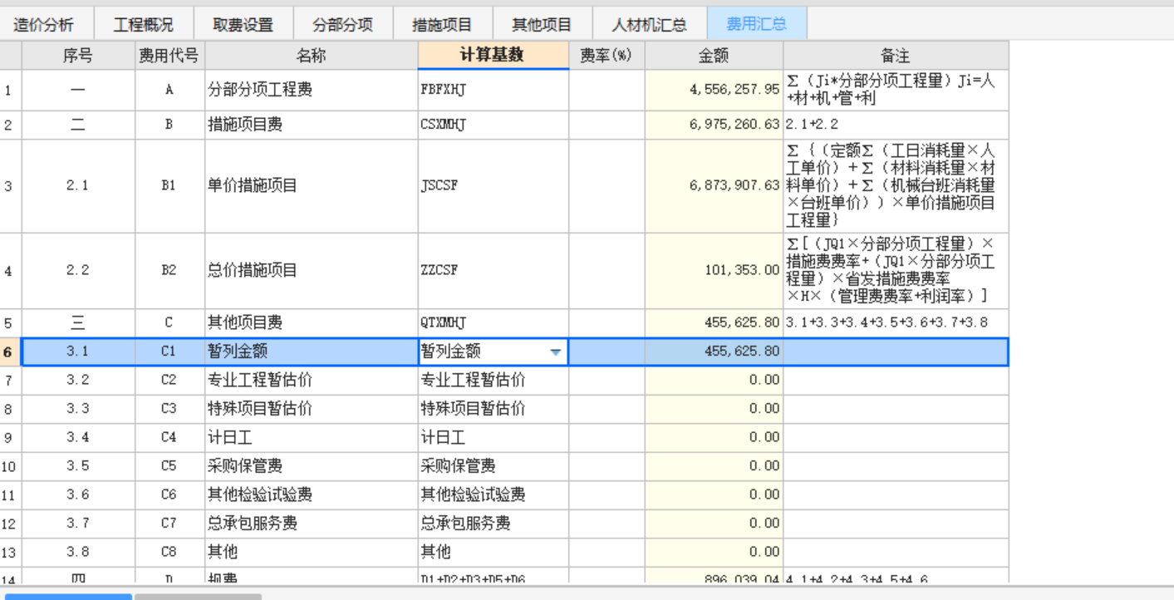Click the QTXMHJ calculation base cell
The image size is (1174, 600).
pos(494,322)
